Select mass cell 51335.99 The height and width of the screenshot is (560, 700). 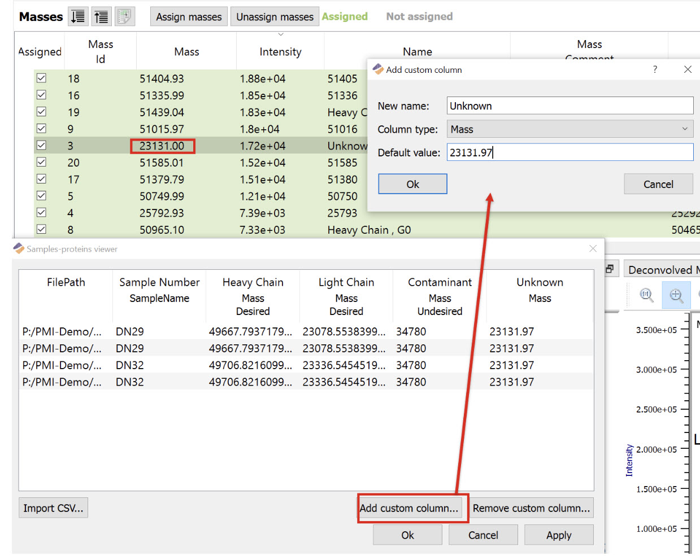[x=162, y=95]
